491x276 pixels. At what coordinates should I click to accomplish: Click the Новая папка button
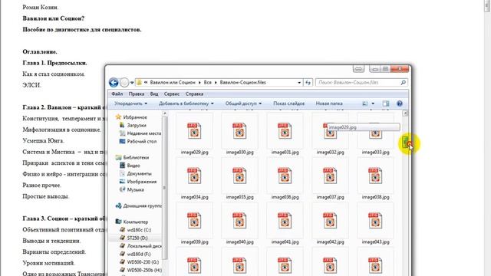click(x=329, y=103)
